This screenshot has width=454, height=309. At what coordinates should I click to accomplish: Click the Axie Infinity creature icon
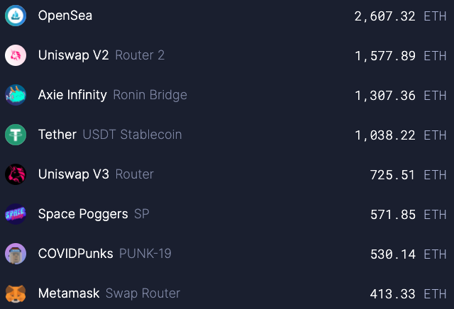coord(16,95)
